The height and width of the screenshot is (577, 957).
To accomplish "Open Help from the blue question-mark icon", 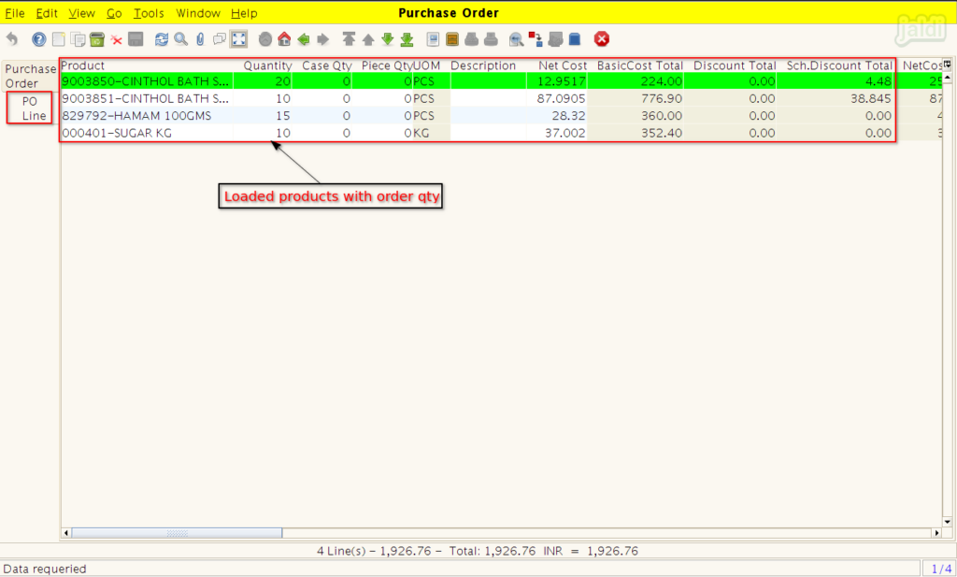I will coord(39,39).
